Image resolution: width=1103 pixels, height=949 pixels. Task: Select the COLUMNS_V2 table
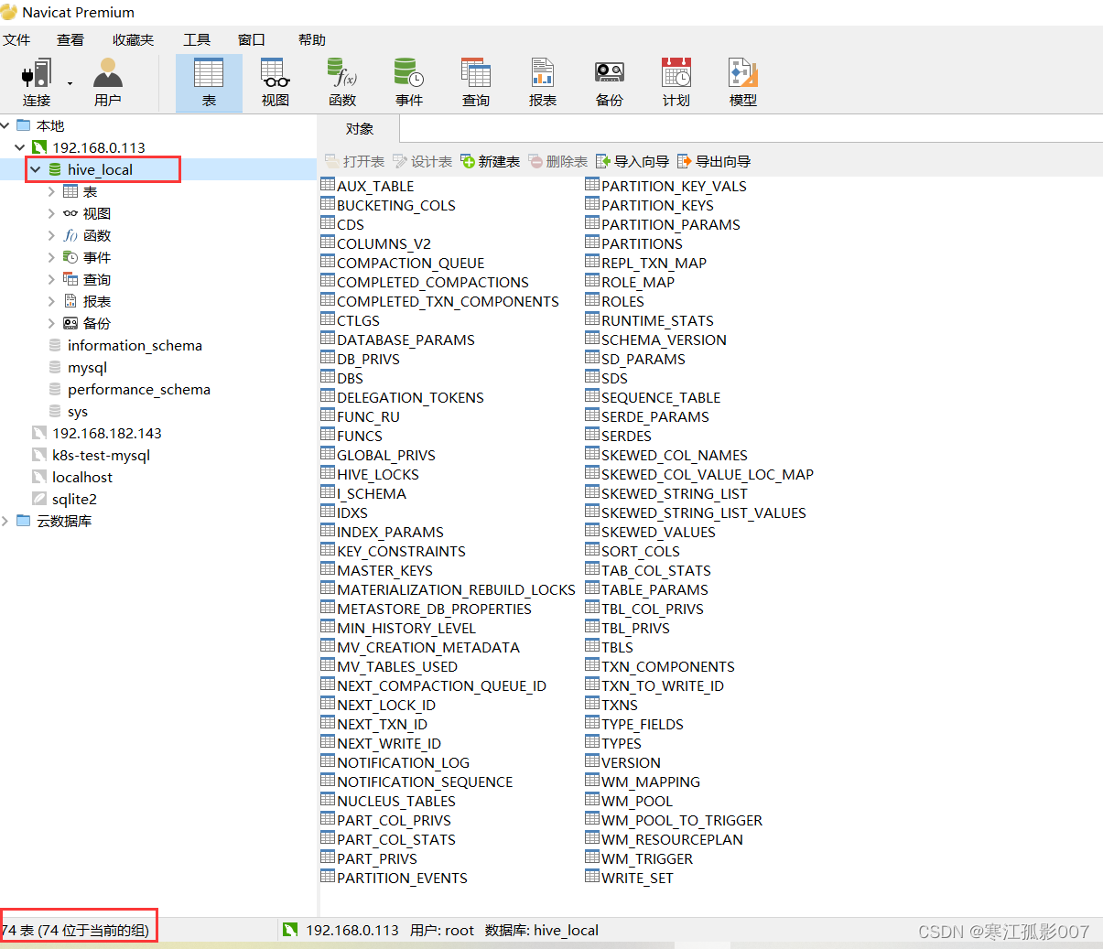pyautogui.click(x=384, y=243)
